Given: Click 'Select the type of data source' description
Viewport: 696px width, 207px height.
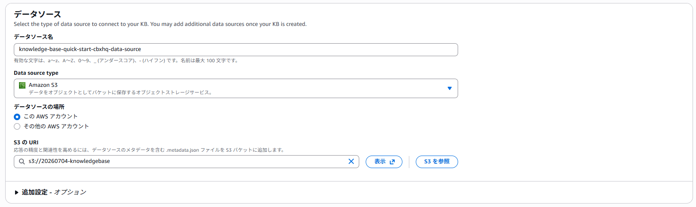Looking at the screenshot, I should point(160,24).
